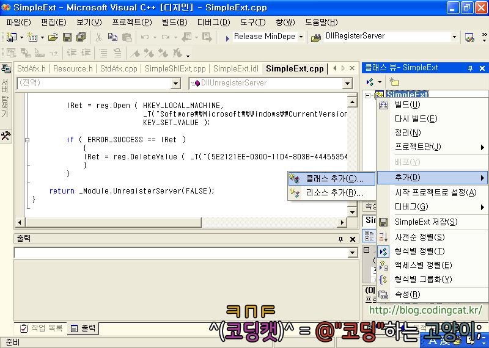
Task: Pin the Output panel
Action: coord(340,239)
